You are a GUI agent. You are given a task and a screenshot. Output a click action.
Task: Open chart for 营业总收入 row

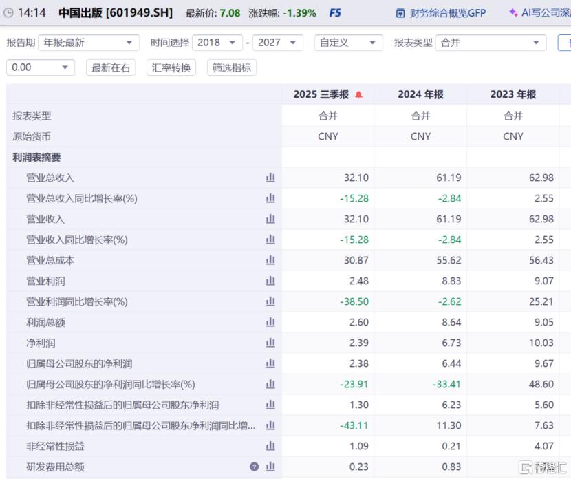(x=270, y=178)
